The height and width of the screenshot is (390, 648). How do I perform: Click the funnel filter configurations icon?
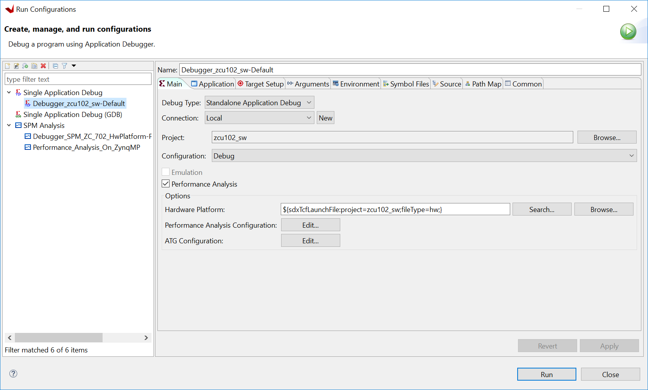click(x=65, y=66)
